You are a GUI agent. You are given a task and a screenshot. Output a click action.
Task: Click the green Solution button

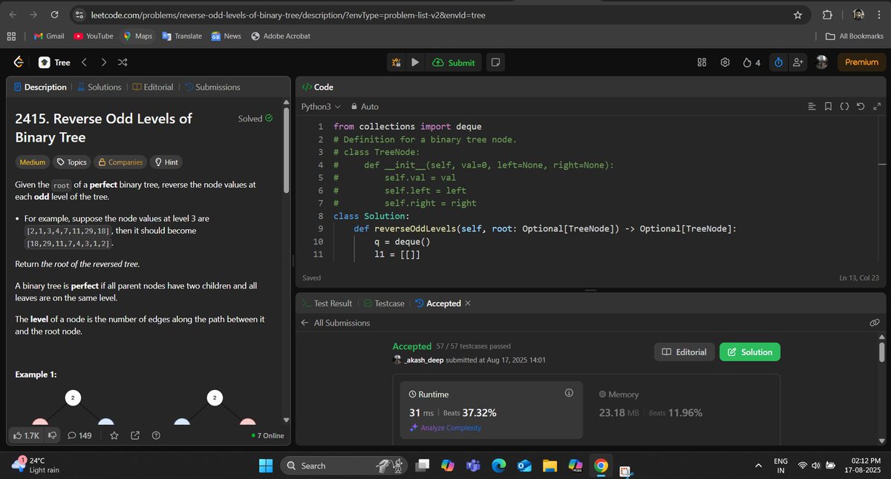(750, 351)
